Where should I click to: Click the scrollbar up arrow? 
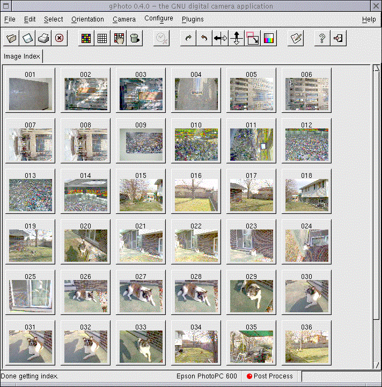click(376, 68)
